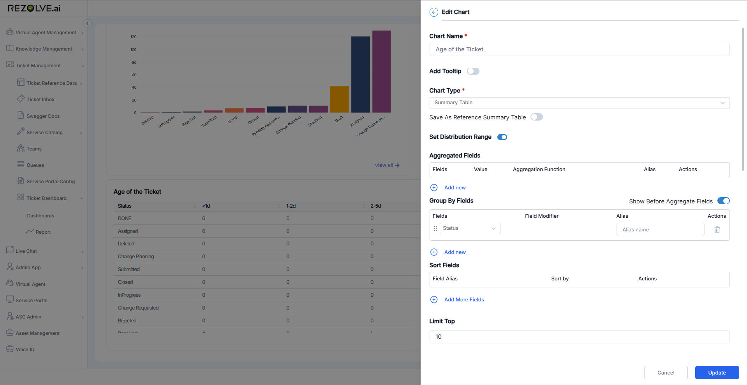Click the Alias name input field

[x=660, y=229]
